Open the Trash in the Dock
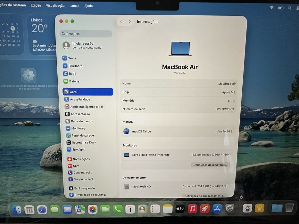Screen dimensions: 299x224 289,208
